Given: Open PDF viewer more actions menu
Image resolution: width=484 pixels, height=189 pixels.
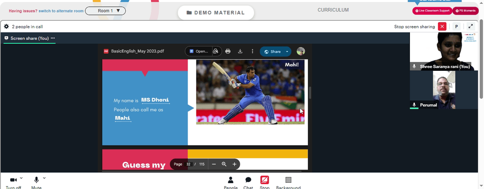Looking at the screenshot, I should tap(252, 51).
